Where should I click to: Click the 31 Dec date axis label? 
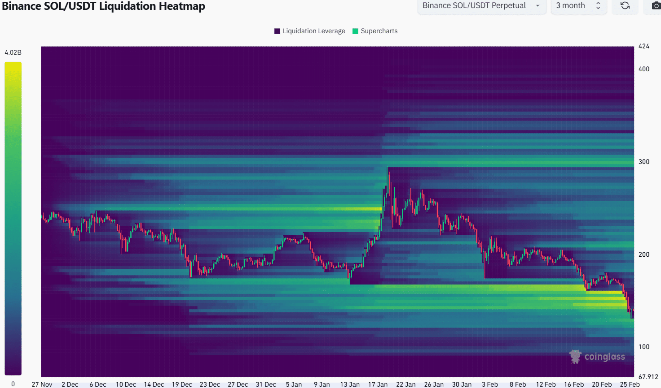click(266, 384)
